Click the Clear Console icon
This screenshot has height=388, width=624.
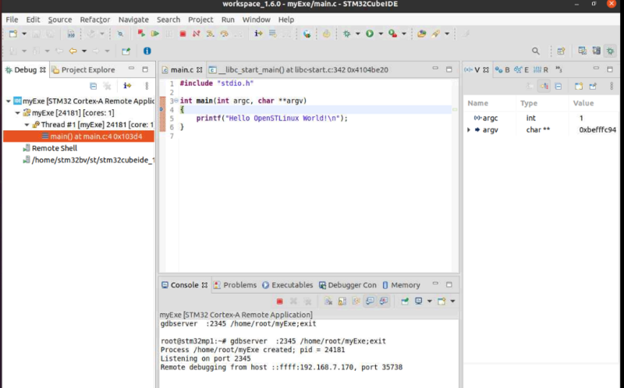[x=328, y=302]
